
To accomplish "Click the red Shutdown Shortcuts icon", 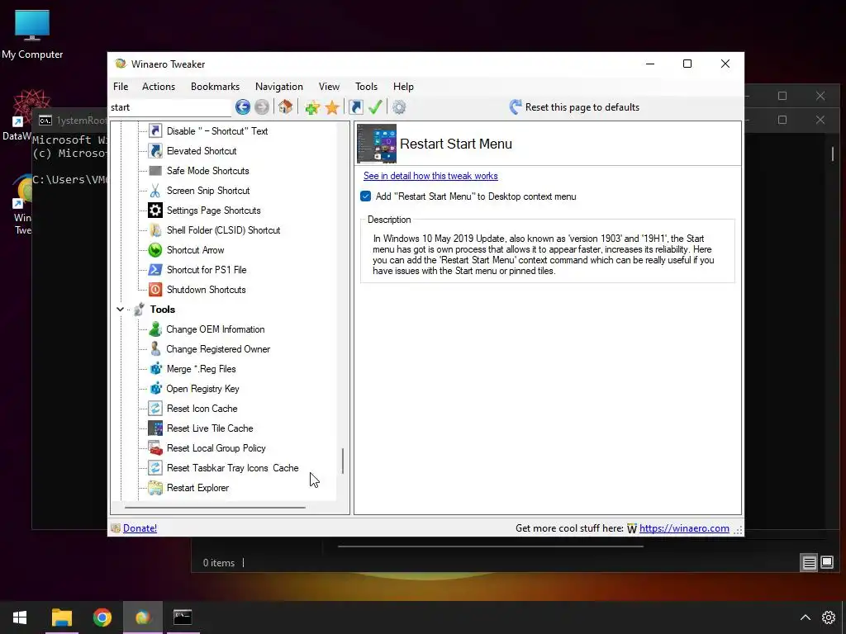I will (x=155, y=290).
